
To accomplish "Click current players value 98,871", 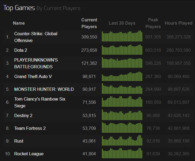I will tap(89, 77).
